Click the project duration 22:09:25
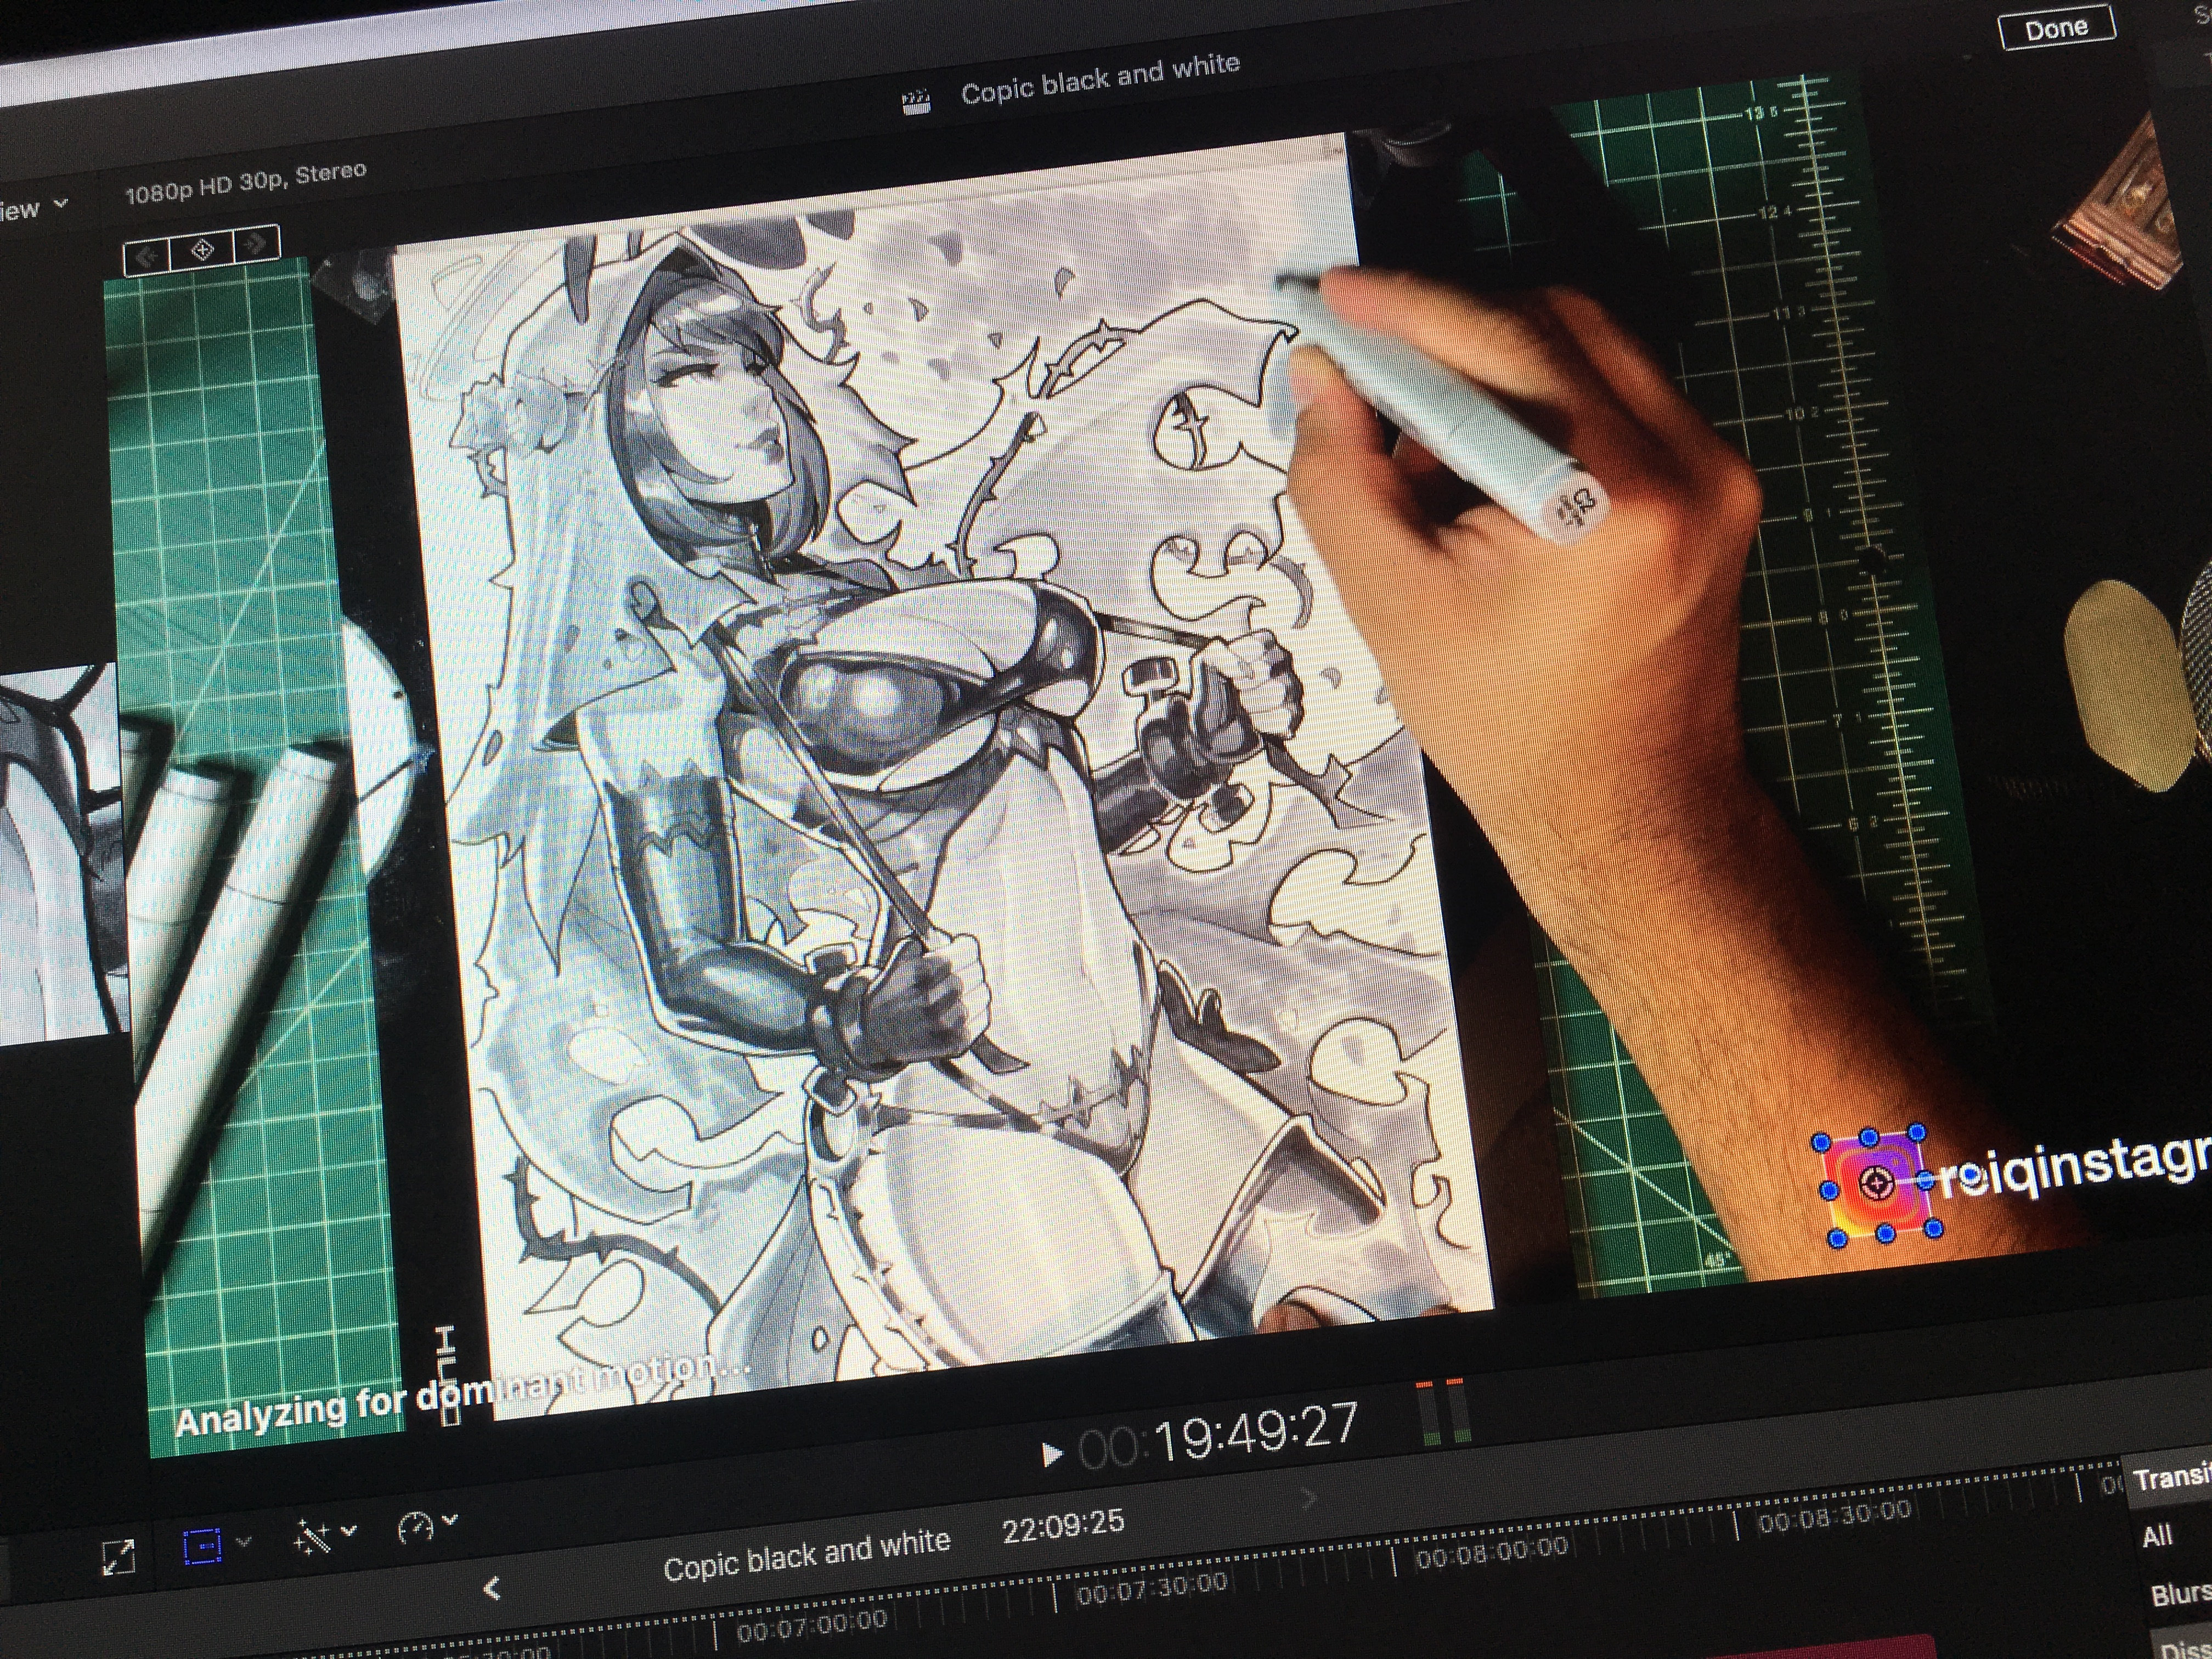The width and height of the screenshot is (2212, 1659). tap(1063, 1526)
